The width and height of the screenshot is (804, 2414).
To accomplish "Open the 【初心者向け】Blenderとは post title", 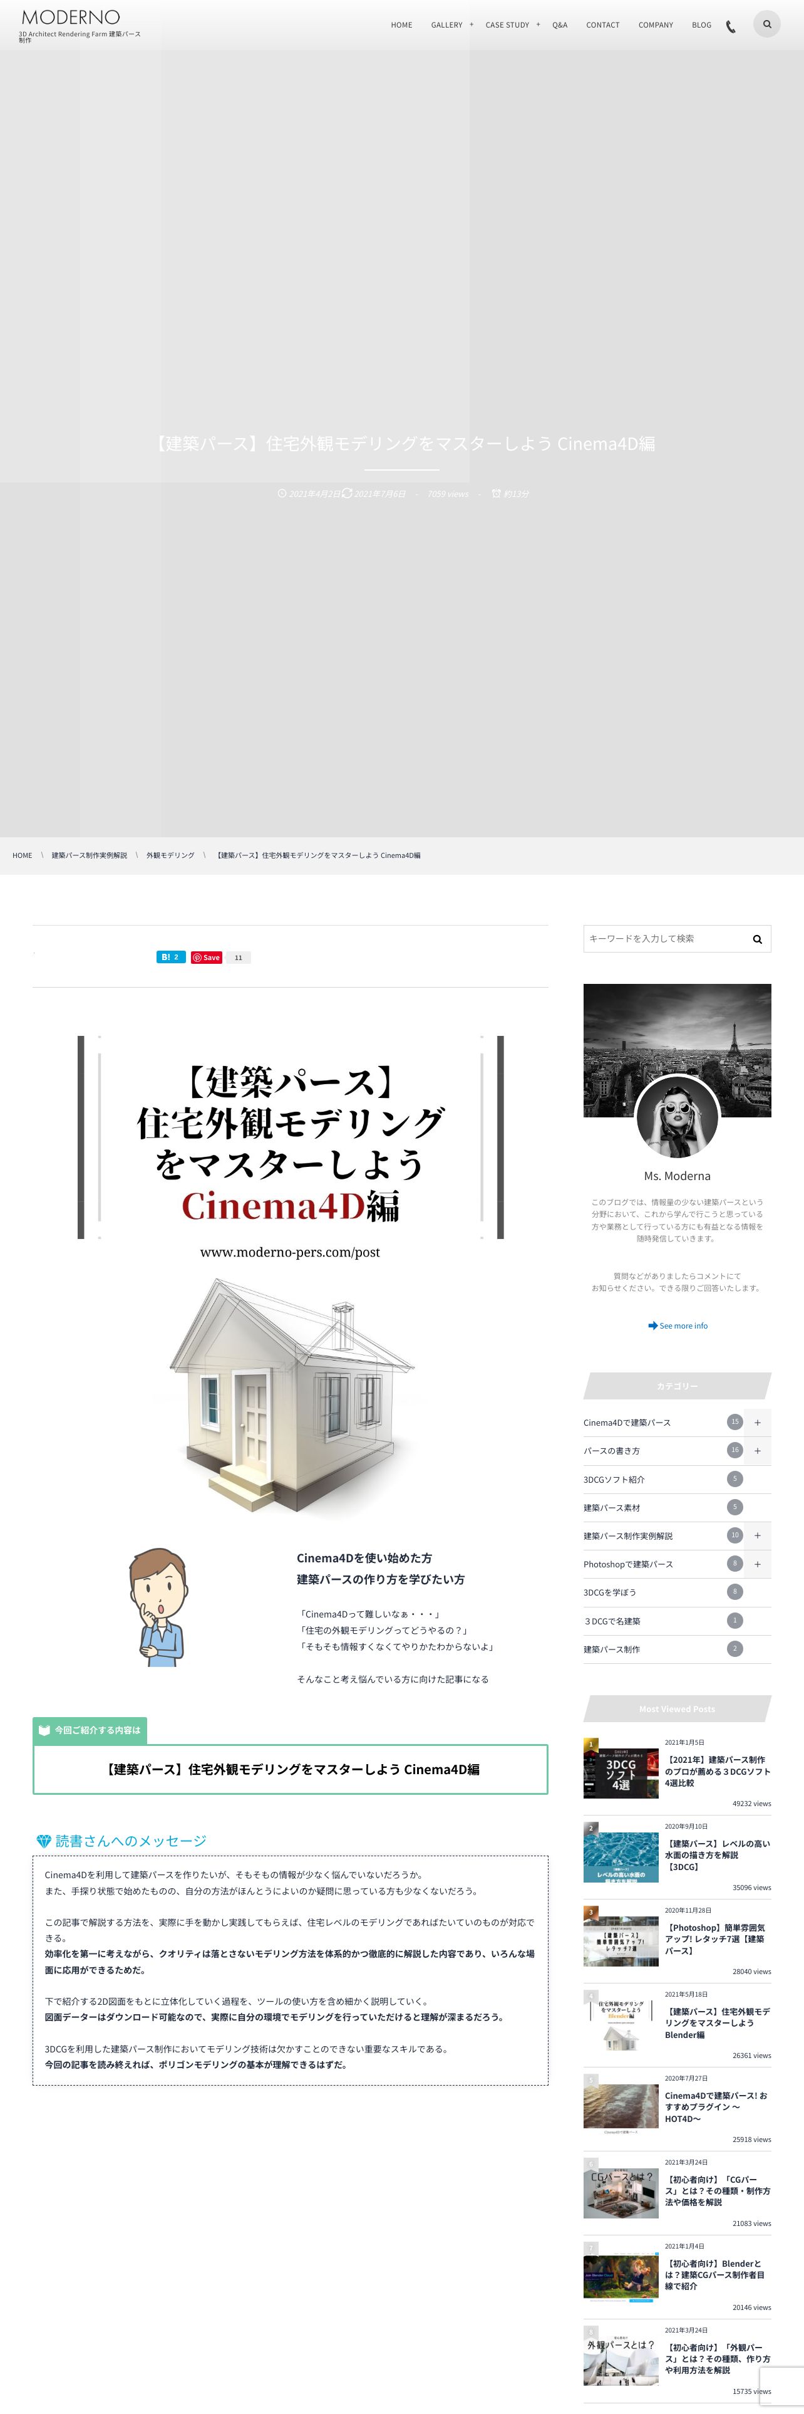I will pyautogui.click(x=715, y=2274).
